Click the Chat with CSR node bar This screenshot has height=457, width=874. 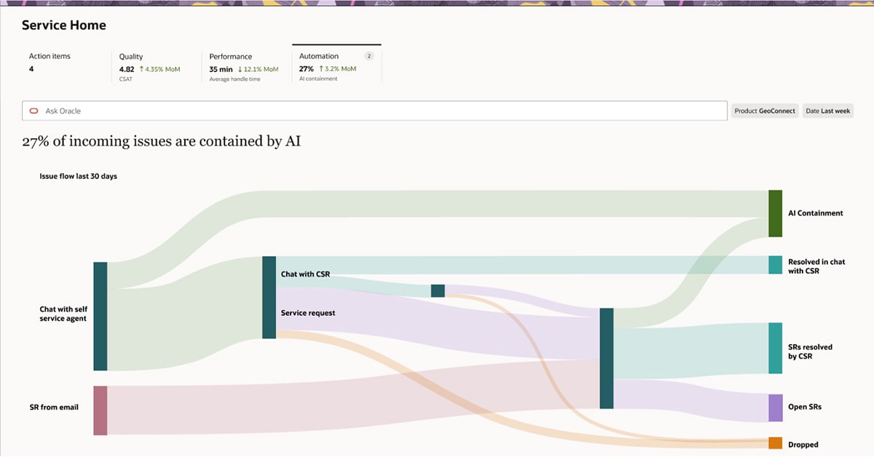click(x=269, y=273)
